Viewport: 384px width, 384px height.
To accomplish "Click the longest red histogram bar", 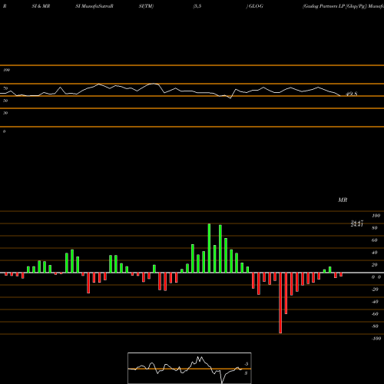I will click(280, 303).
